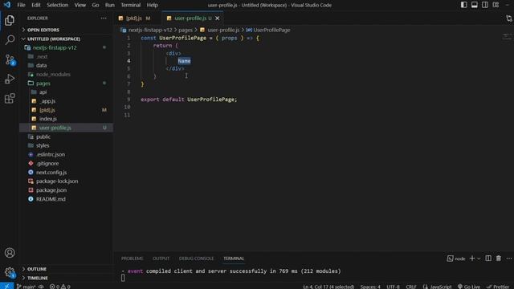The image size is (514, 289).
Task: Collapse the pages folder
Action: pos(67,83)
